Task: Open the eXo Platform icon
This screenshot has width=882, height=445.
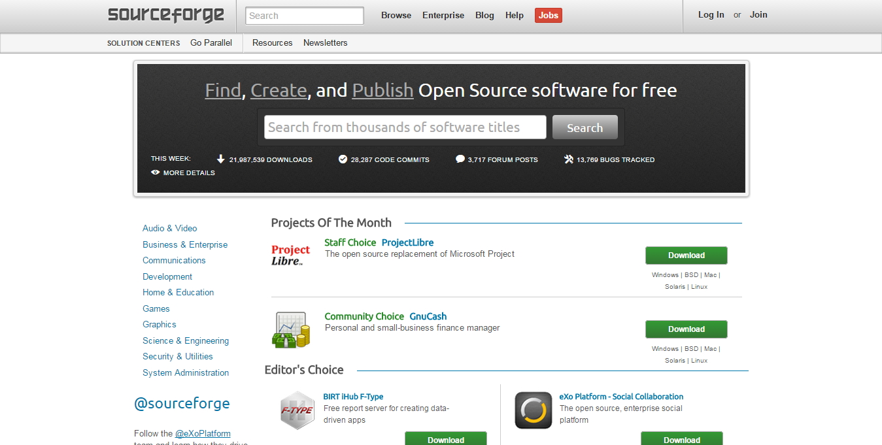Action: coord(534,410)
